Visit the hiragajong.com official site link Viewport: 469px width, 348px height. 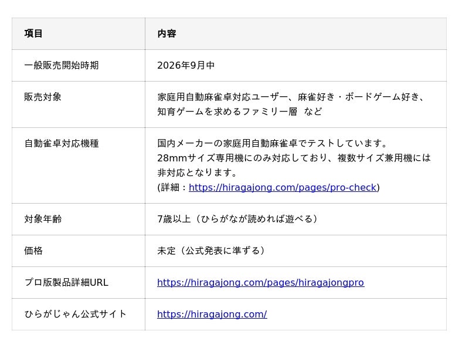[212, 314]
